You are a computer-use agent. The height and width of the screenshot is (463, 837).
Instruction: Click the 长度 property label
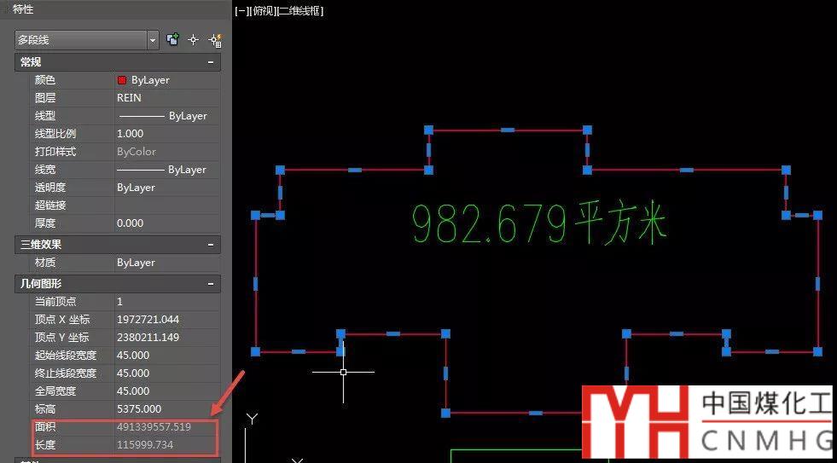pyautogui.click(x=45, y=445)
